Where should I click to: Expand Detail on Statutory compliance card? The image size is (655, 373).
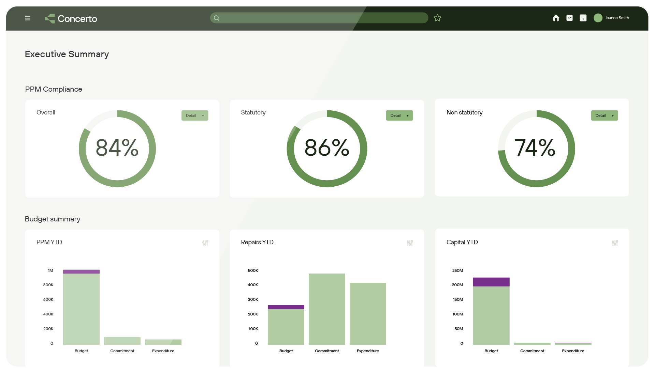tap(399, 115)
